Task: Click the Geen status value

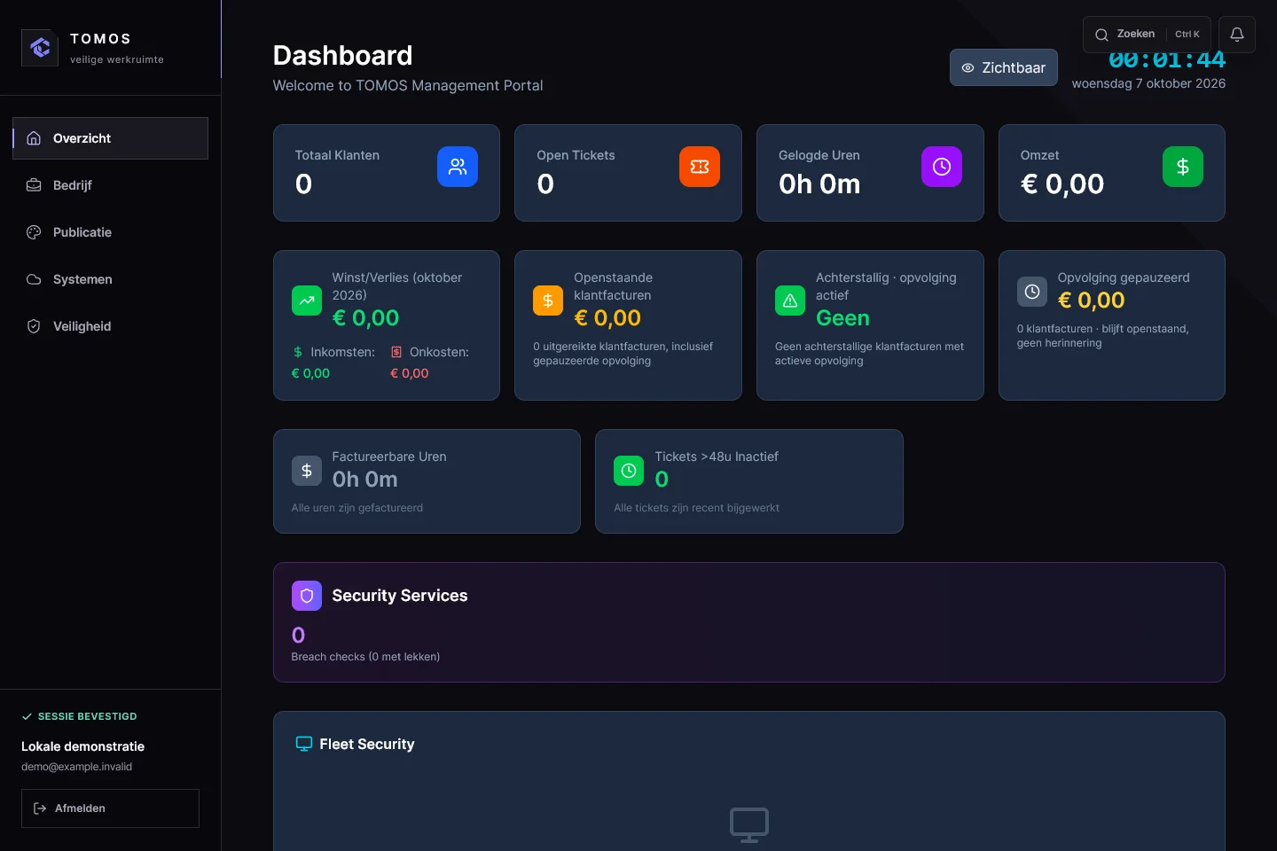Action: coord(842,318)
